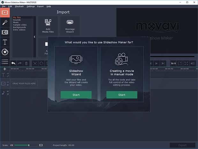Click the movie camera reel icon
The width and height of the screenshot is (198, 149).
point(121,59)
